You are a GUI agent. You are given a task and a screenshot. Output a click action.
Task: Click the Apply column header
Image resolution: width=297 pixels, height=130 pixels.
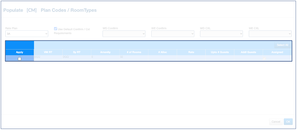pyautogui.click(x=20, y=52)
